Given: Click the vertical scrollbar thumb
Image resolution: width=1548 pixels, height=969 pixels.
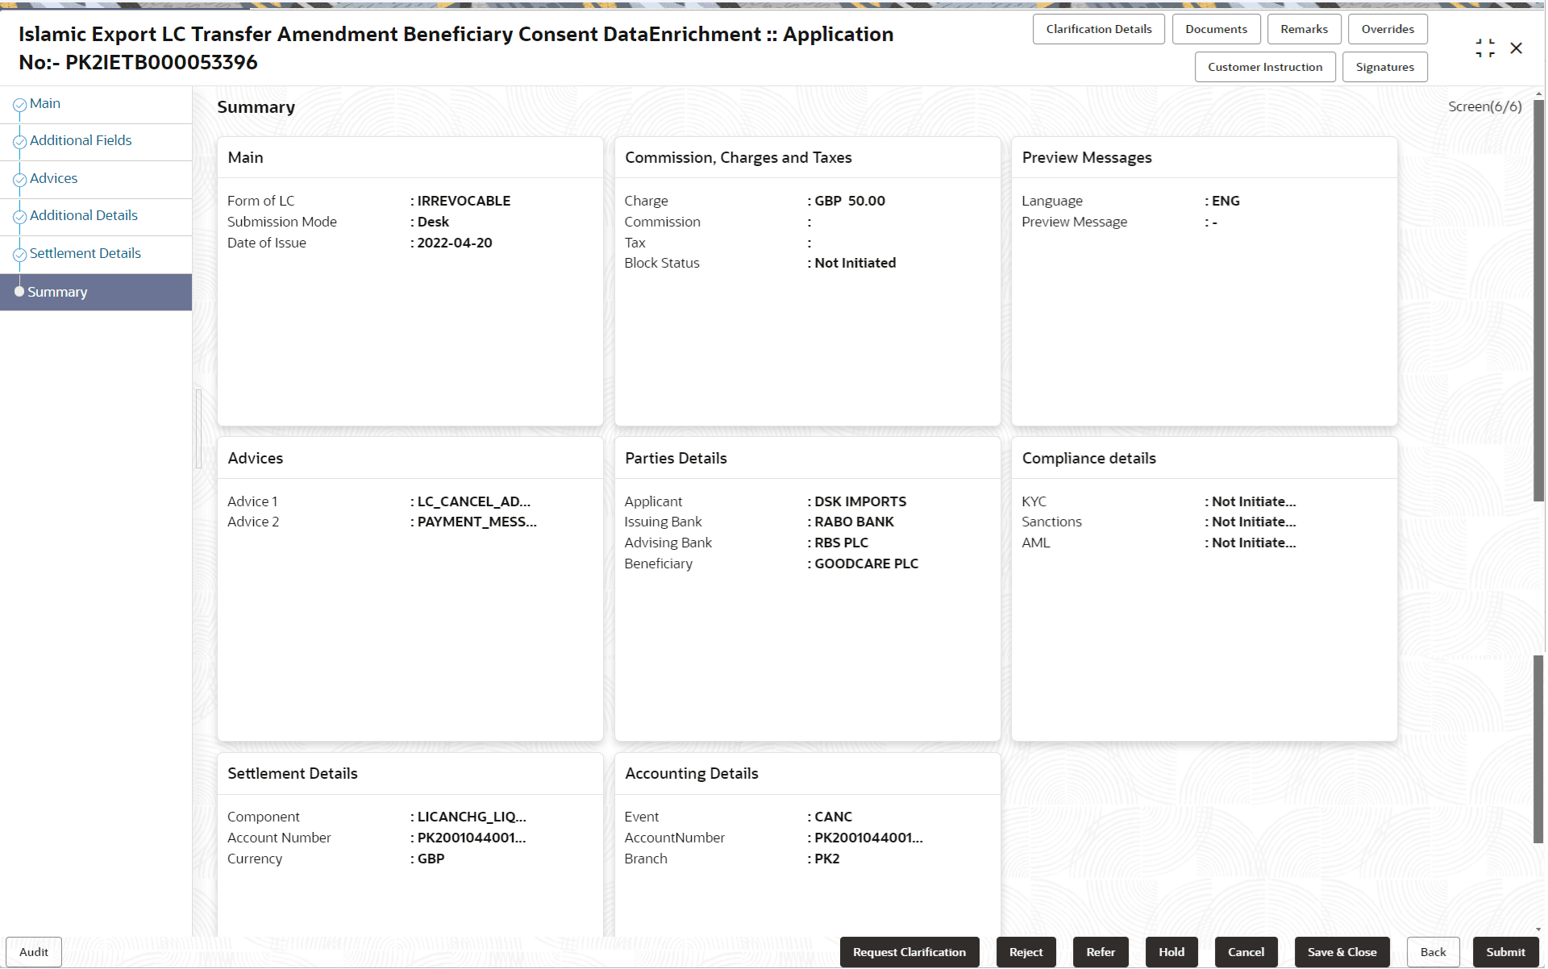Looking at the screenshot, I should [1538, 298].
